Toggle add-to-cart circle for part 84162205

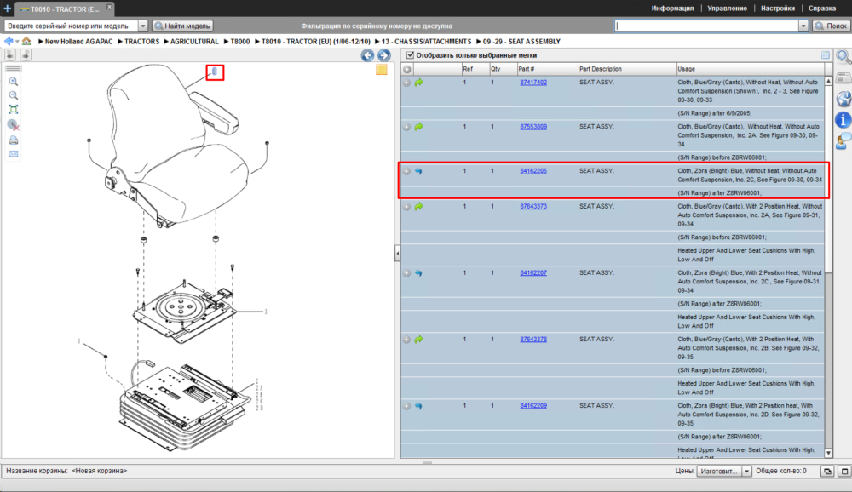(406, 171)
